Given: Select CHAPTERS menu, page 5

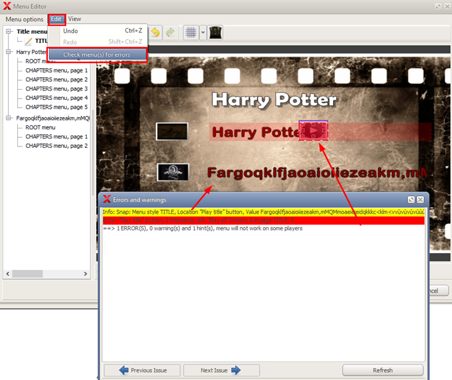Looking at the screenshot, I should tap(57, 107).
